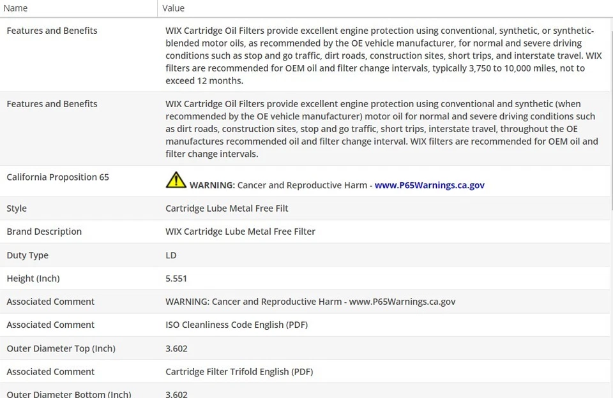Select the Duty Type label
The height and width of the screenshot is (398, 613).
[x=27, y=255]
